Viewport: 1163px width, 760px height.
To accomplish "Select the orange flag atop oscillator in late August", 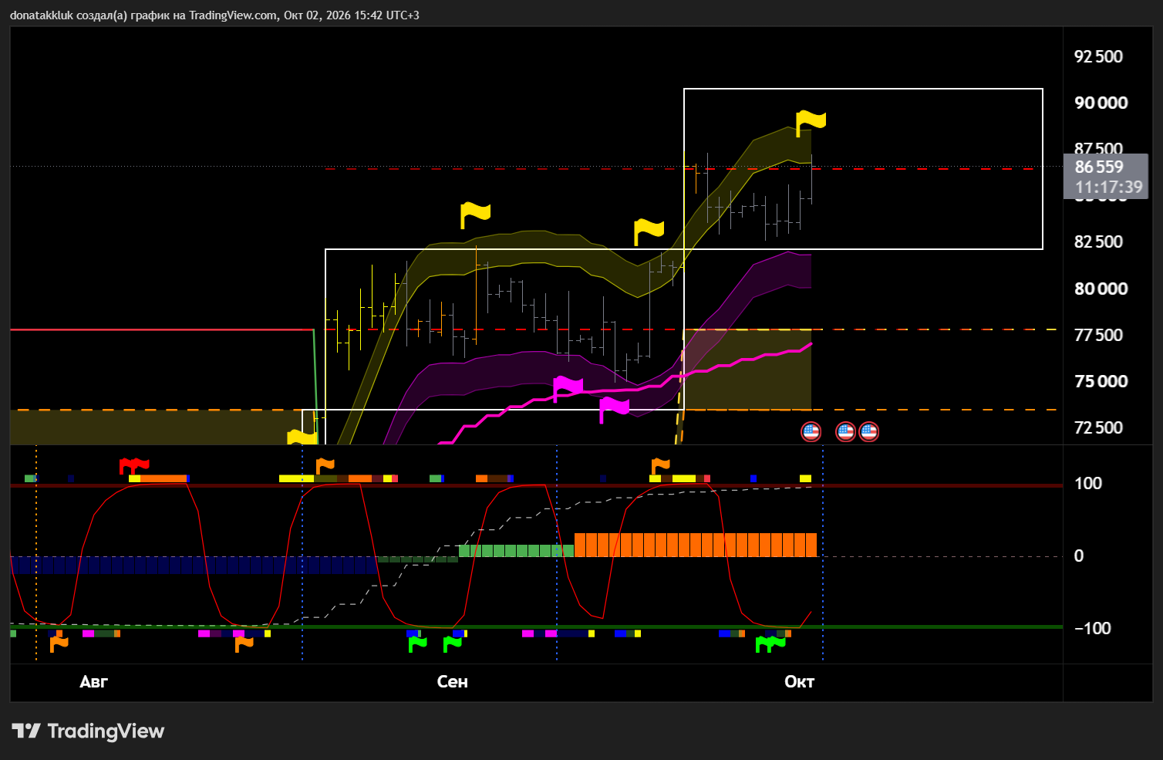I will coord(325,466).
